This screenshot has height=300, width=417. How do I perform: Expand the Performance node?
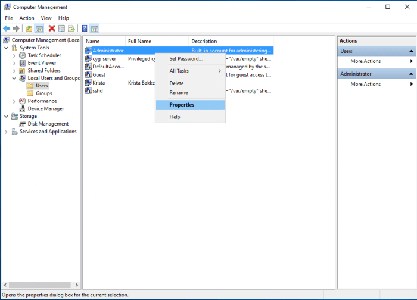coord(14,101)
